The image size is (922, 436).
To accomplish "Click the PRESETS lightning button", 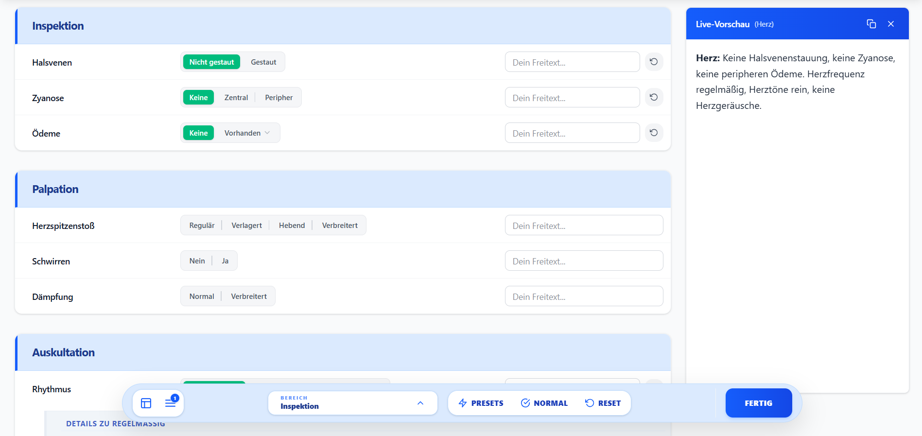I will (481, 403).
